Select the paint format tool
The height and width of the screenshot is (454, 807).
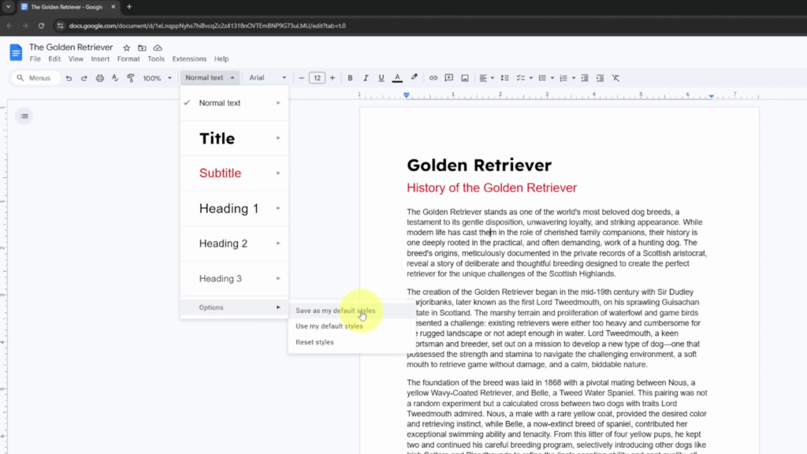click(131, 77)
